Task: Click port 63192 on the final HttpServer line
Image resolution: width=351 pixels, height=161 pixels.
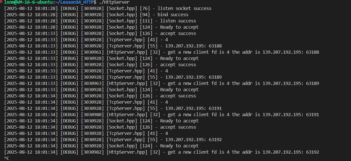Action: (x=312, y=152)
